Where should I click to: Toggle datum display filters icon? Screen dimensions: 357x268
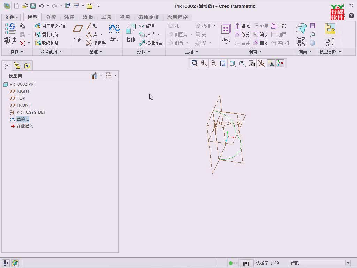click(x=261, y=64)
